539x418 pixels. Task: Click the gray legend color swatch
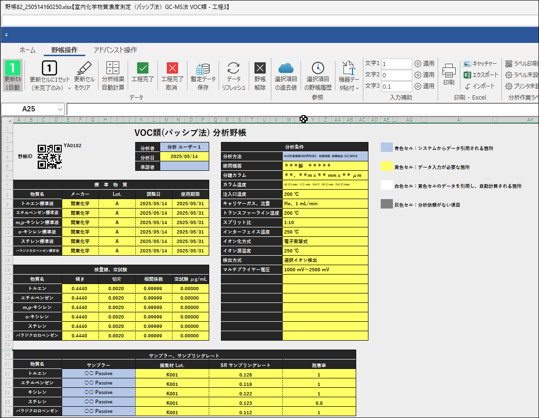[x=386, y=204]
